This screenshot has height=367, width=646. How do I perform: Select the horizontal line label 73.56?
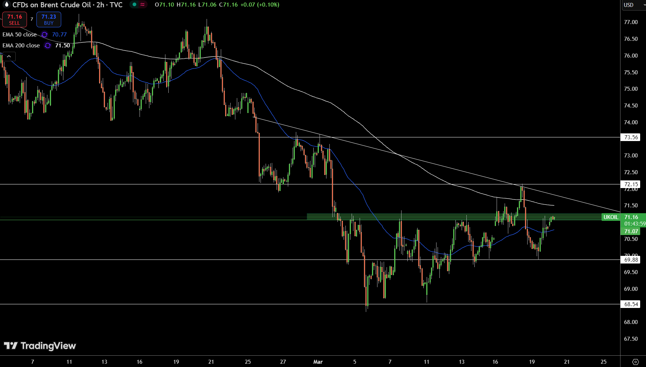coord(631,137)
